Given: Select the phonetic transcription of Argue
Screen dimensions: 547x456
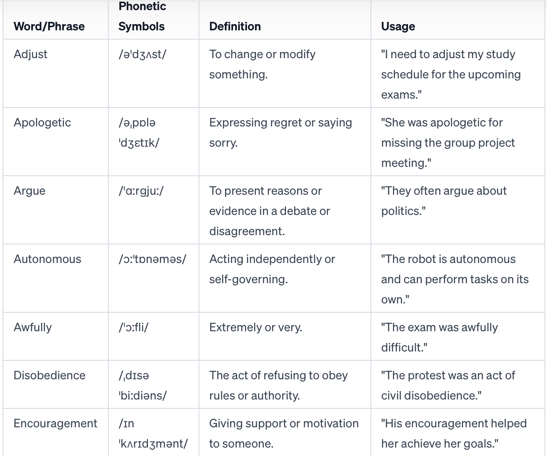Looking at the screenshot, I should (141, 191).
